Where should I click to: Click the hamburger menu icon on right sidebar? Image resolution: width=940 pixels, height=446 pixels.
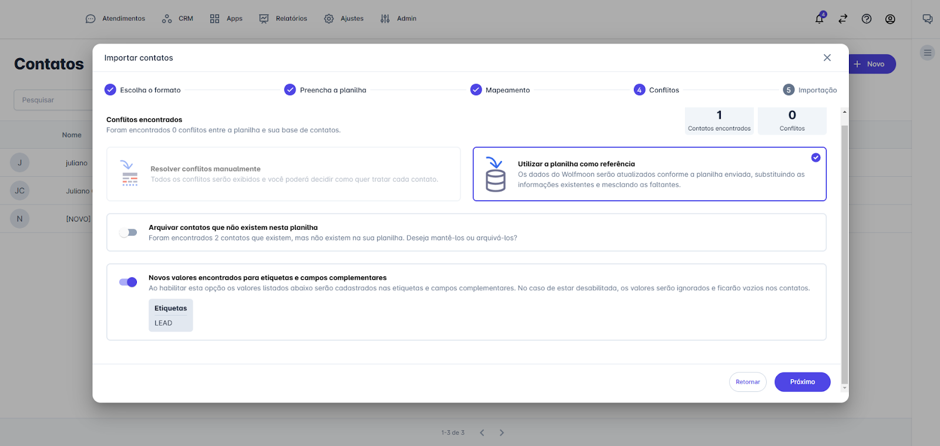927,53
